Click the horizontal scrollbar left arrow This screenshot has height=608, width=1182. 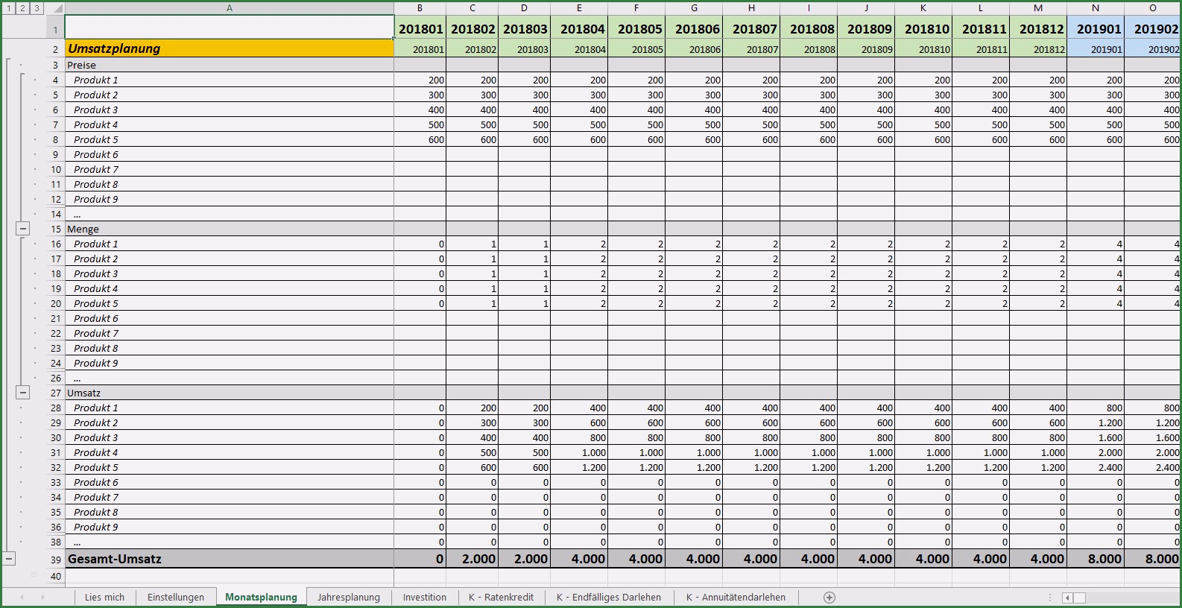(1068, 598)
